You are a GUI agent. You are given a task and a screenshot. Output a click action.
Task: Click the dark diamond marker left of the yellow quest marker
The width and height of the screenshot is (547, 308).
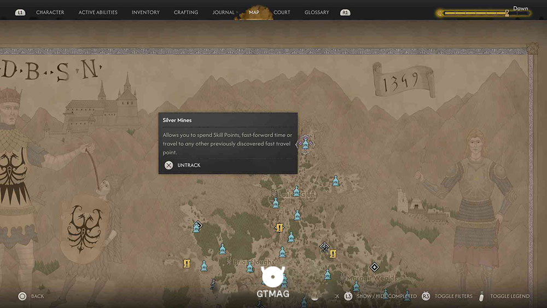(x=324, y=247)
